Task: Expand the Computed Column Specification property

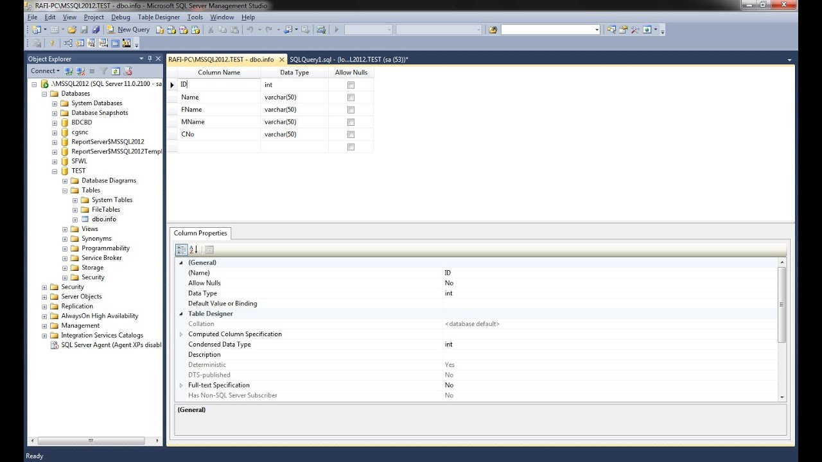Action: 181,334
